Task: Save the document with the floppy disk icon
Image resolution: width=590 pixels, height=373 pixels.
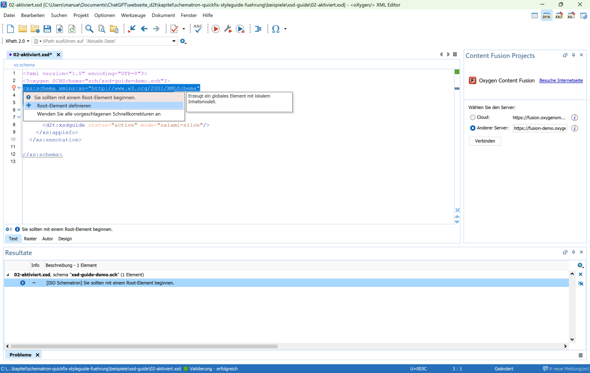Action: click(47, 29)
